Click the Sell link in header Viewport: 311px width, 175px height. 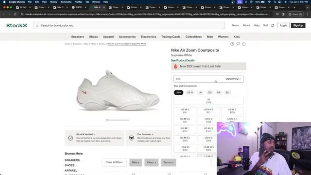click(265, 25)
